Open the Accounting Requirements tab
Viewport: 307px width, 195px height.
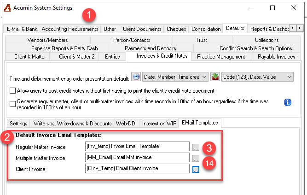[x=70, y=29]
